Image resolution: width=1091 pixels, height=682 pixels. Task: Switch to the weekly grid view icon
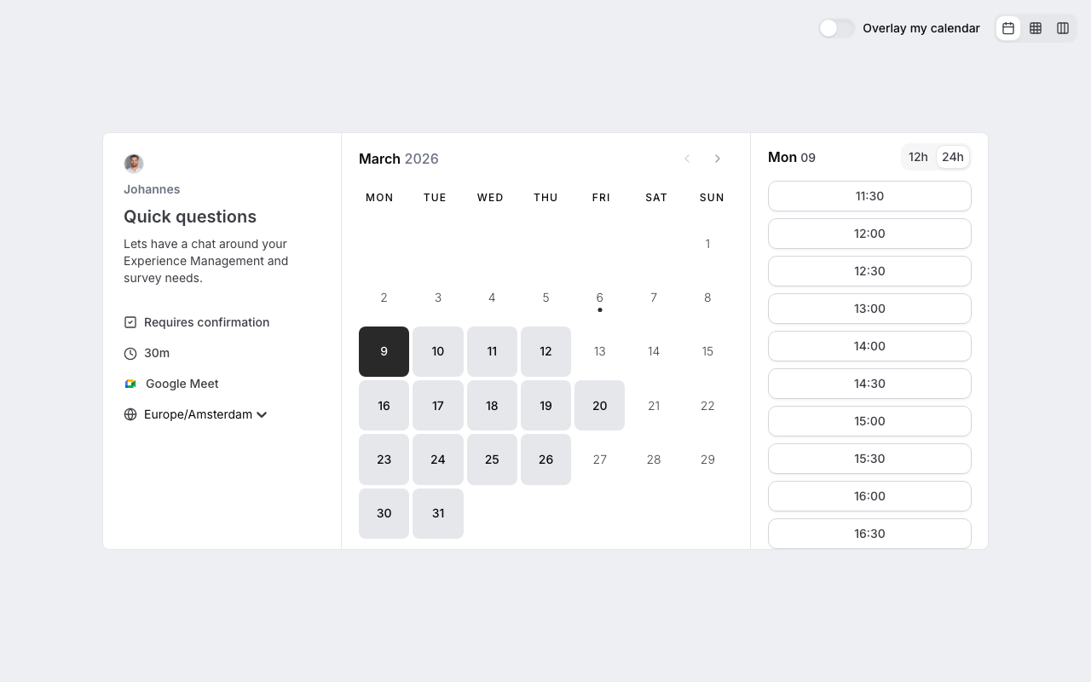click(x=1036, y=28)
